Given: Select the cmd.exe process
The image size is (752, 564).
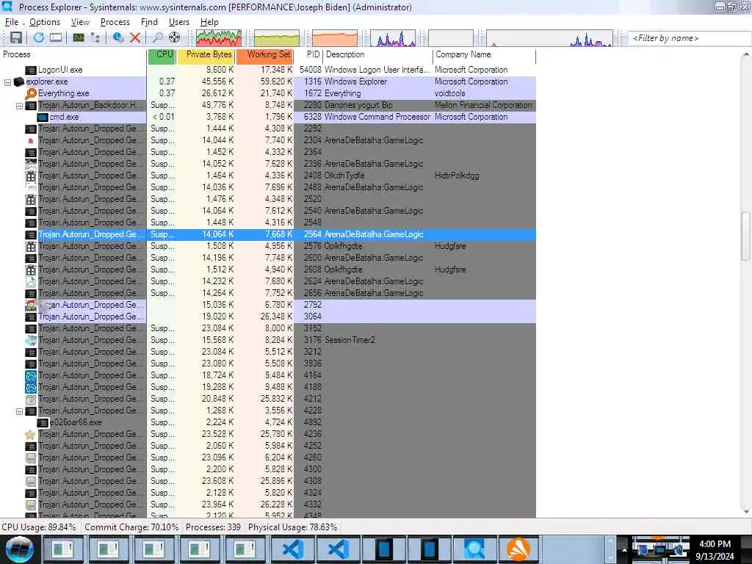Looking at the screenshot, I should pos(65,117).
